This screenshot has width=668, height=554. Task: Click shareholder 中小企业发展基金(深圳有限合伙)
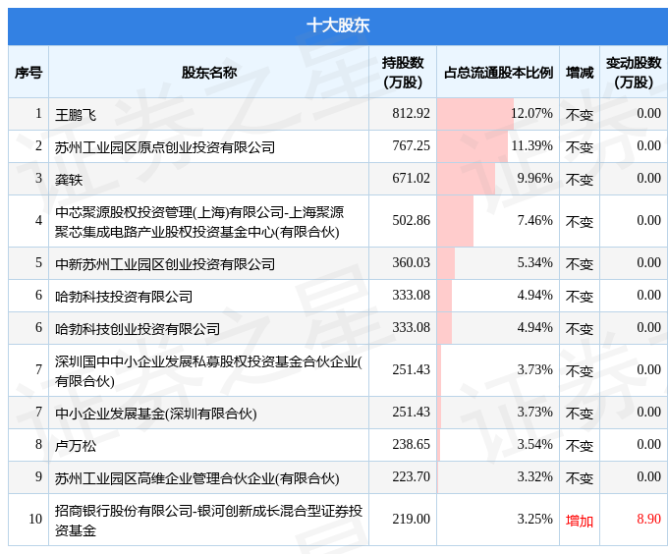(155, 414)
